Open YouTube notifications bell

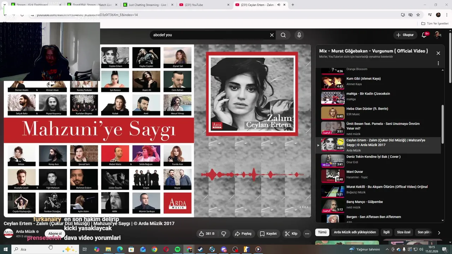tap(424, 35)
